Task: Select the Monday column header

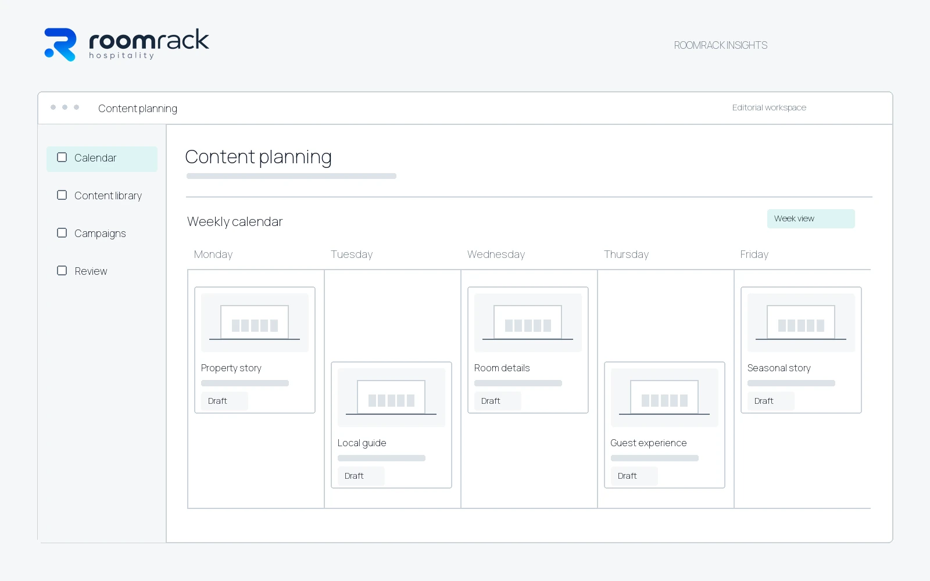Action: point(213,254)
